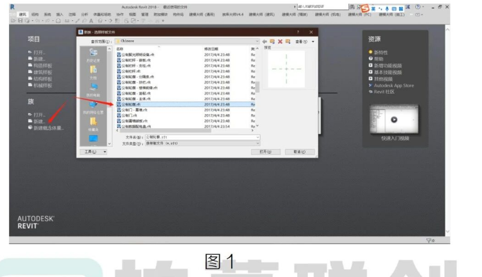The width and height of the screenshot is (482, 277).
Task: Click the places sidebar scroll-up arrow
Action: tap(109, 49)
